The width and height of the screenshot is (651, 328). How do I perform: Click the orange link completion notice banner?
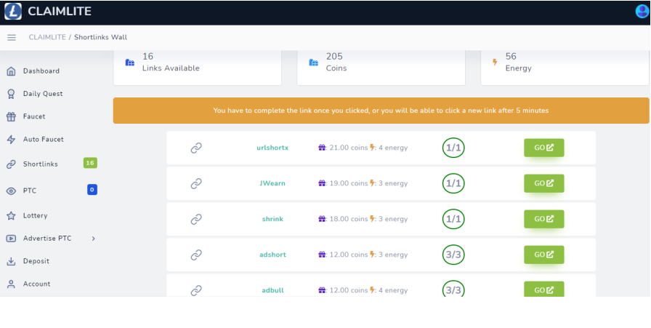tap(381, 111)
